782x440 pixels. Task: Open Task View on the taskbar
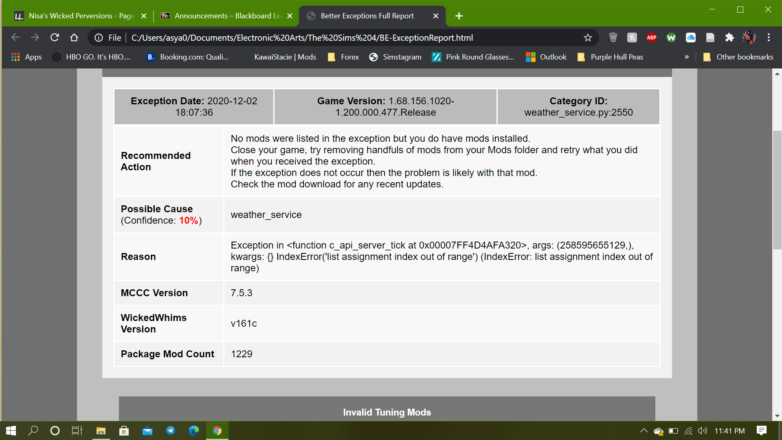(x=77, y=431)
